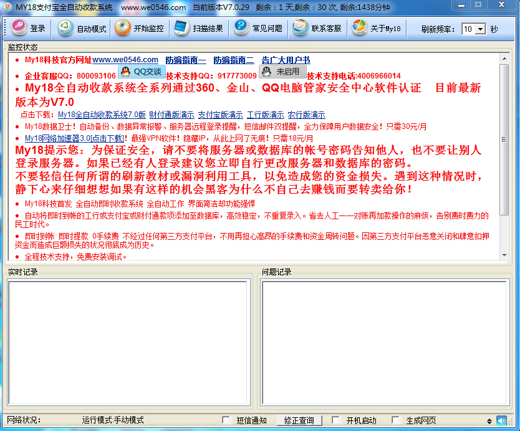Open the 防骗指南一 link
The height and width of the screenshot is (431, 520).
tap(186, 60)
